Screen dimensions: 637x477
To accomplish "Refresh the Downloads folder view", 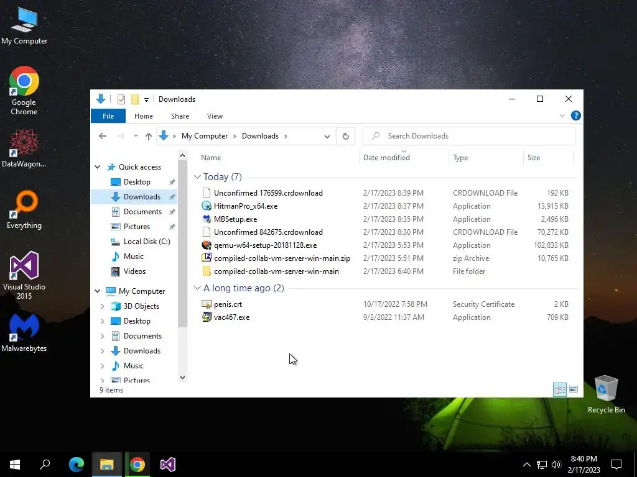I will tap(346, 136).
